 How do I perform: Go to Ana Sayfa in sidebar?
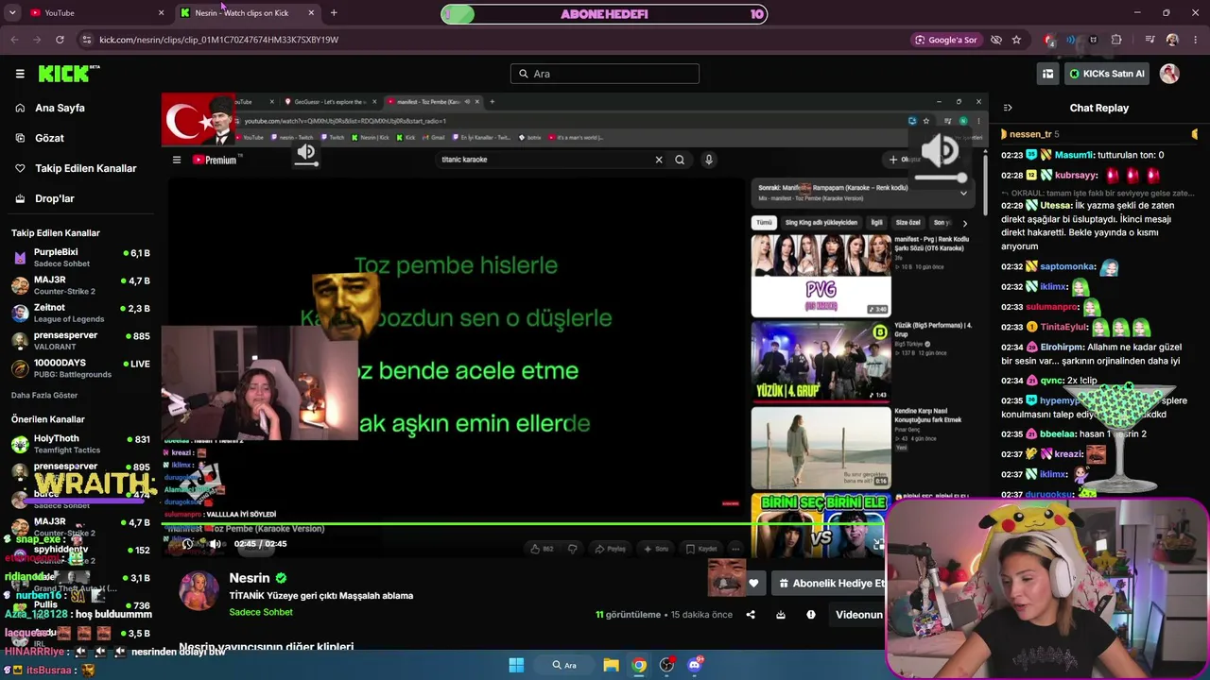pos(60,108)
